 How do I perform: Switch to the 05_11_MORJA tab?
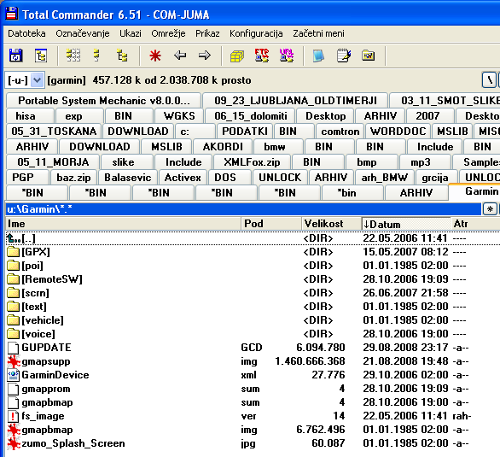(53, 162)
